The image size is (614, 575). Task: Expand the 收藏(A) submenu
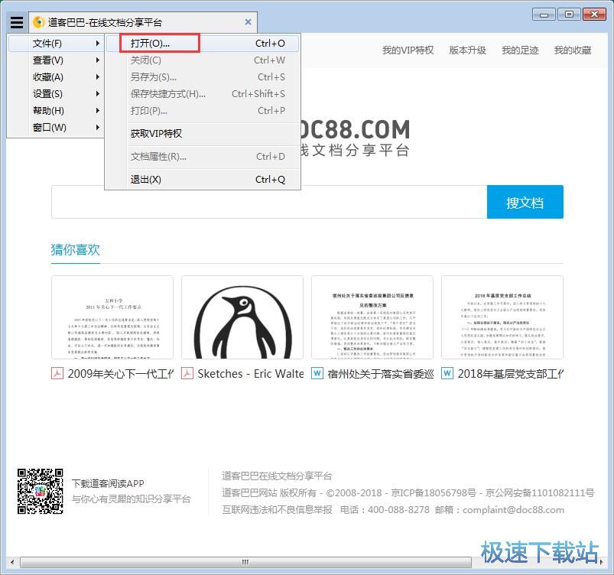[47, 77]
